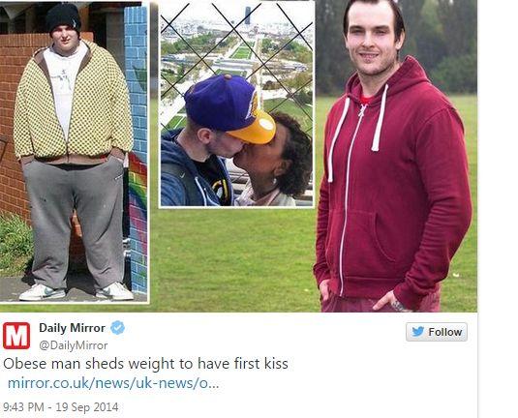Click the grass area in the tweet image
Viewport: 518px width, 418px height.
(x=231, y=257)
